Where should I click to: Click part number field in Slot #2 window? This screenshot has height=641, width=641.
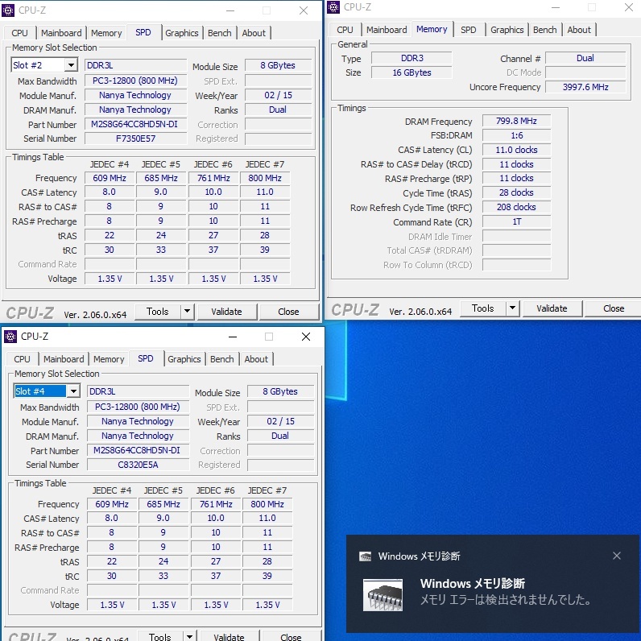136,124
